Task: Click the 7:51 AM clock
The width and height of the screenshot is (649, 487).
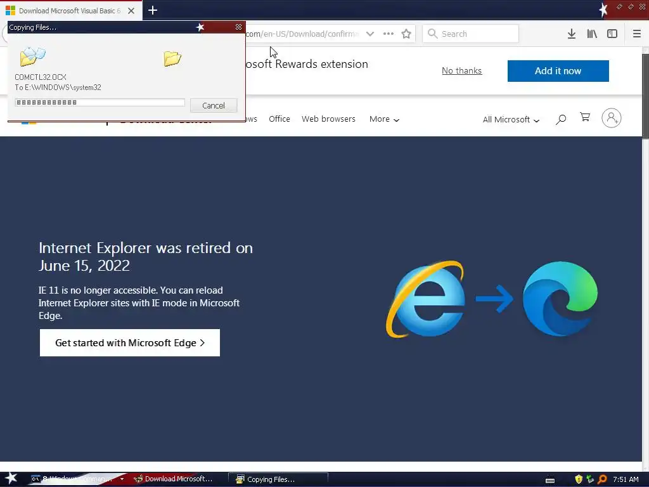Action: point(626,479)
